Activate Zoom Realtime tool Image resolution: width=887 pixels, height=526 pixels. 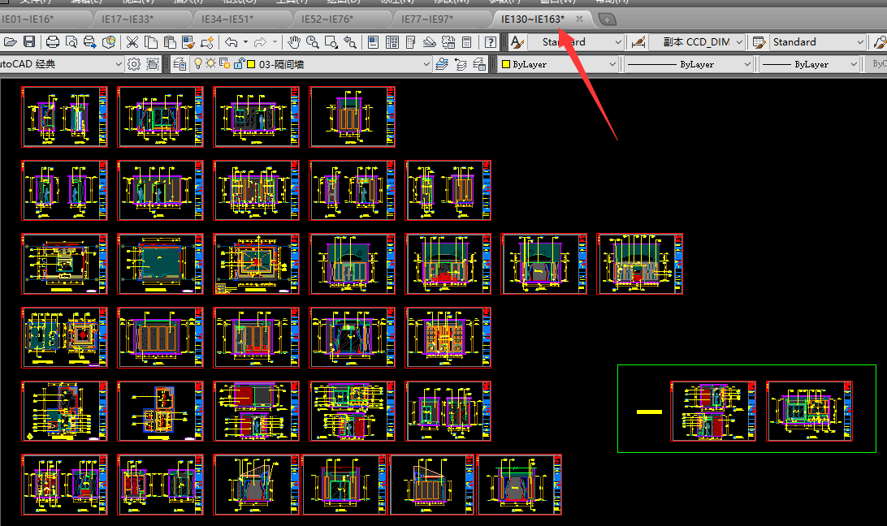312,42
